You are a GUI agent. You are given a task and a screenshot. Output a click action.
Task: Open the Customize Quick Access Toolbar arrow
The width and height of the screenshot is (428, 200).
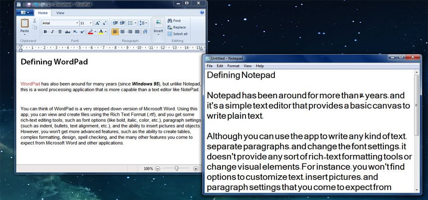click(x=49, y=5)
